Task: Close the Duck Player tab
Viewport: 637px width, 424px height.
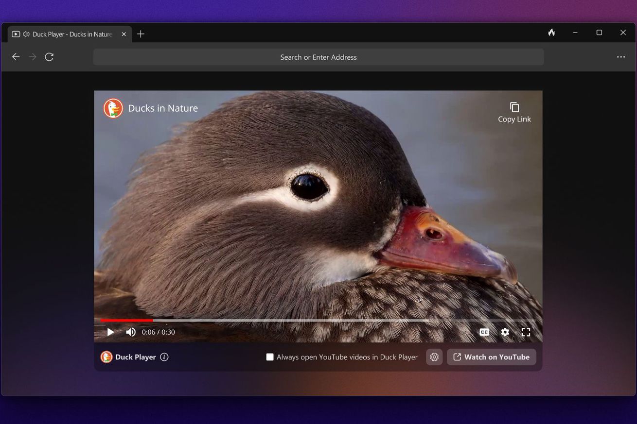Action: point(124,34)
